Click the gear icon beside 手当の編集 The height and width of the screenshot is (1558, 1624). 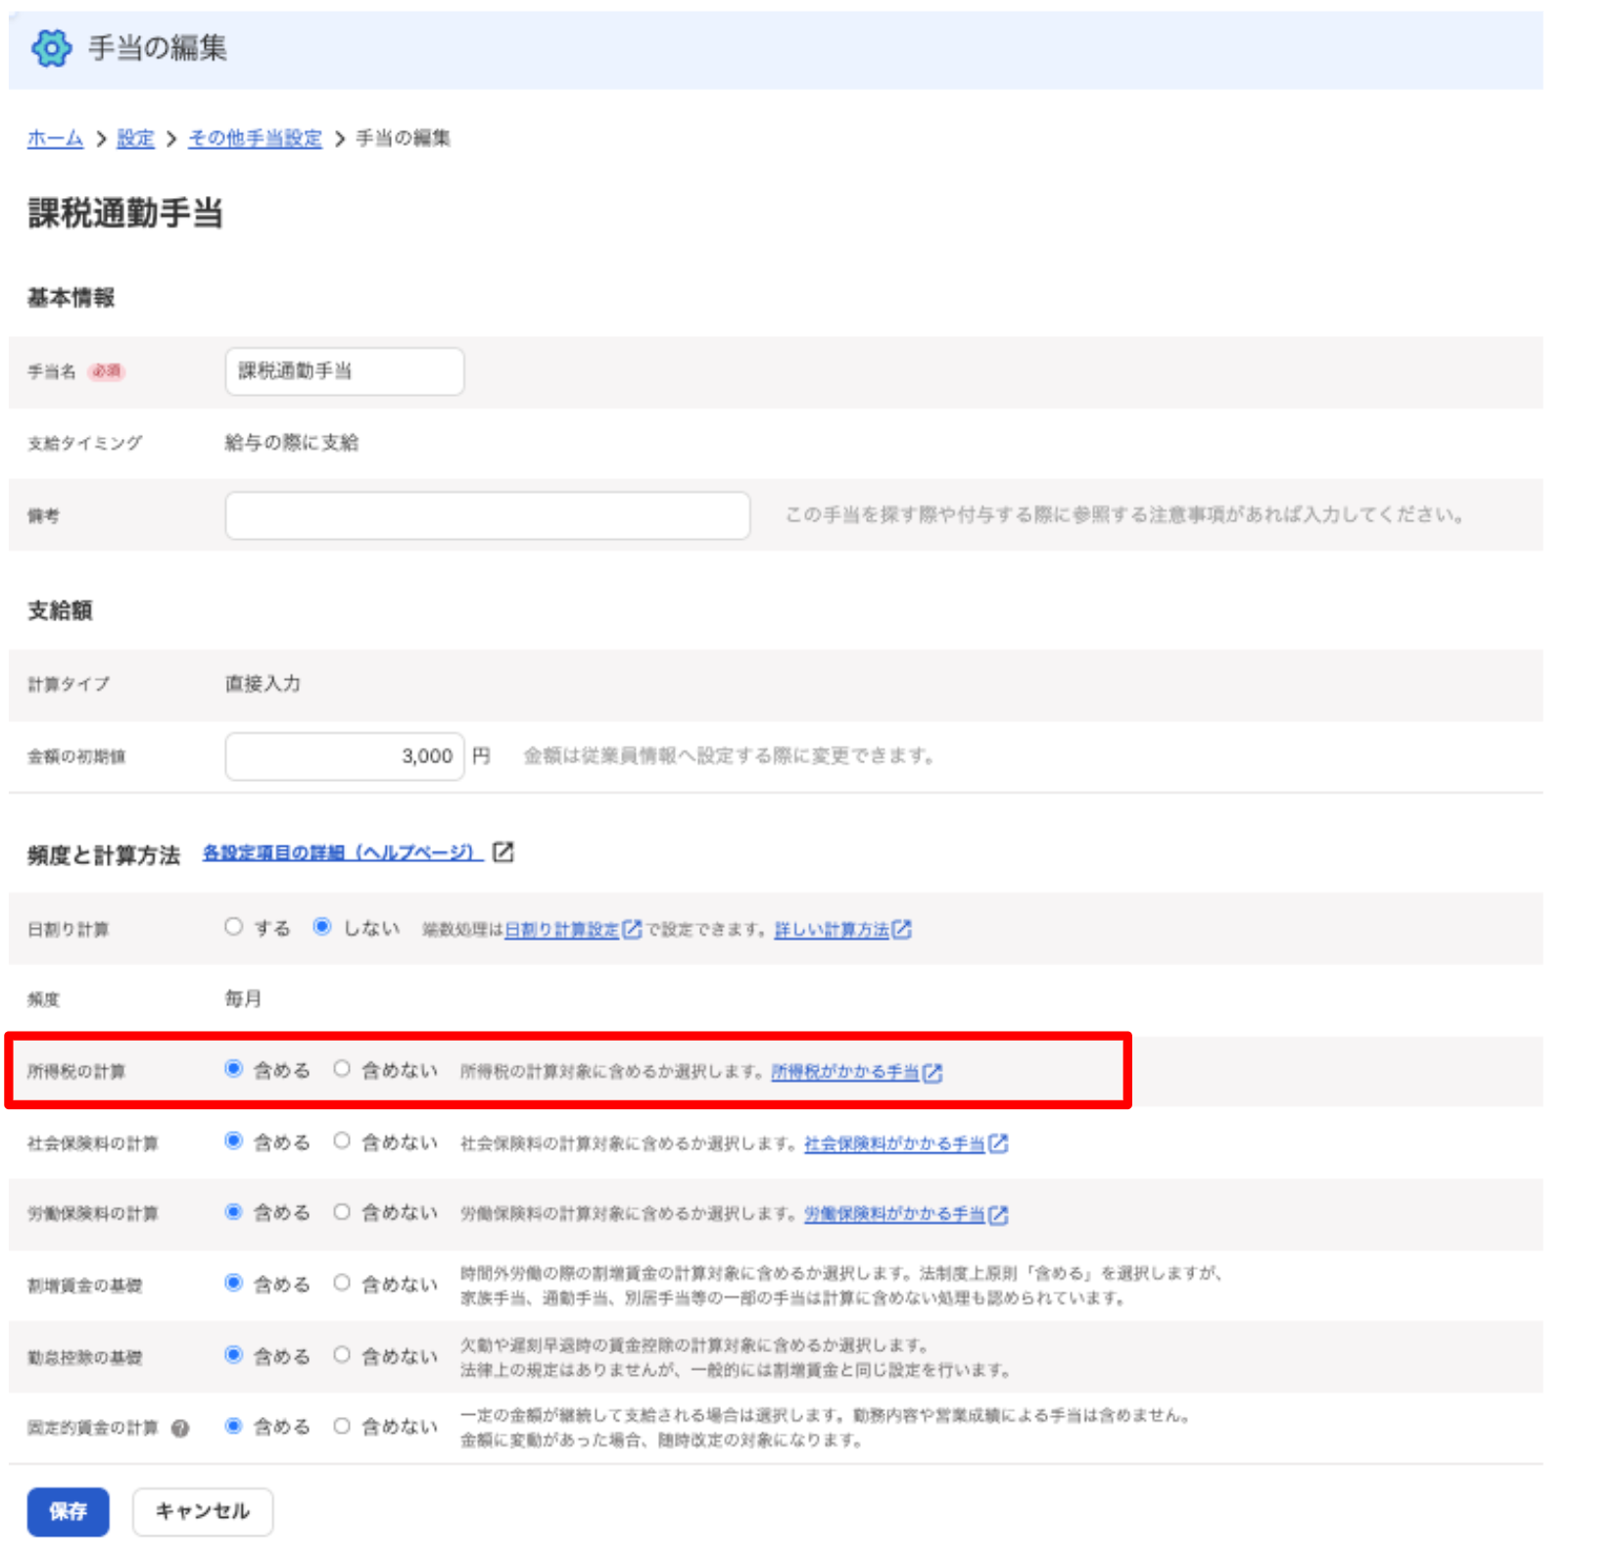click(x=51, y=48)
